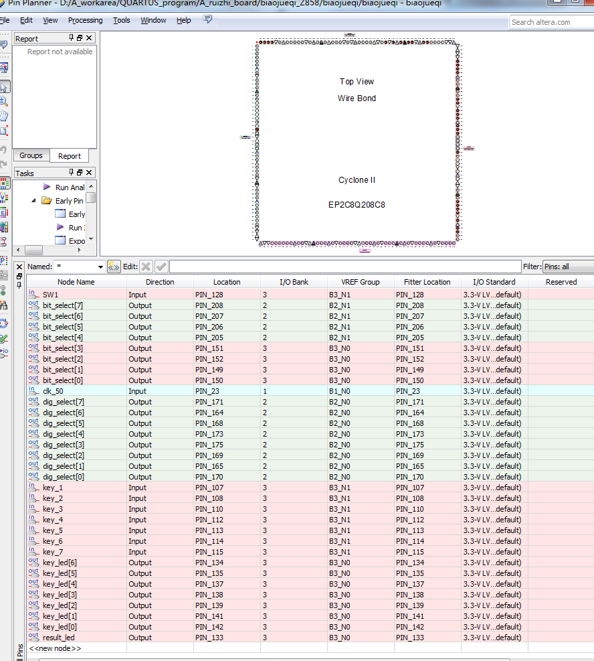Click the <<new node>> cell
The image size is (594, 661).
[76, 648]
